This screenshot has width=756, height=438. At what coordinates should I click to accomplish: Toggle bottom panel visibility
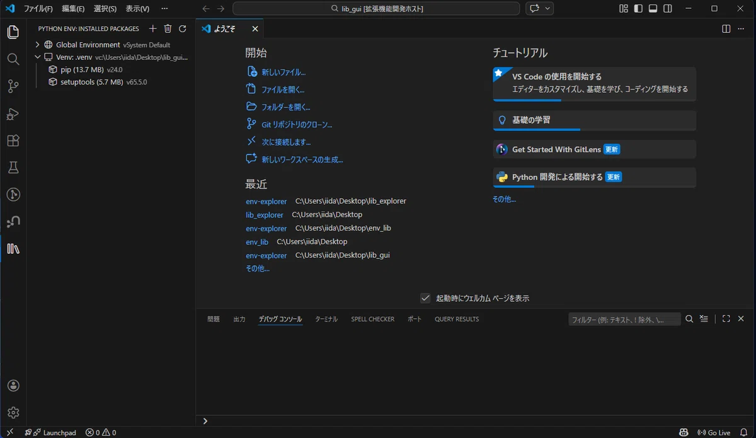(653, 8)
